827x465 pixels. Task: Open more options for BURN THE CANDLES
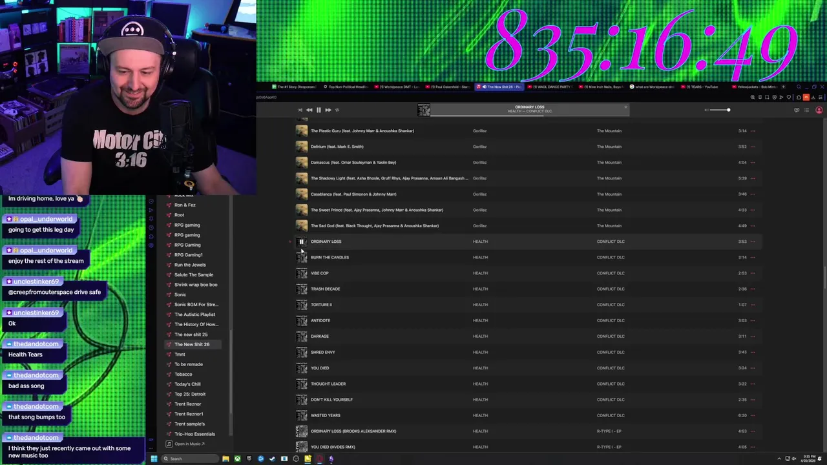click(x=753, y=257)
